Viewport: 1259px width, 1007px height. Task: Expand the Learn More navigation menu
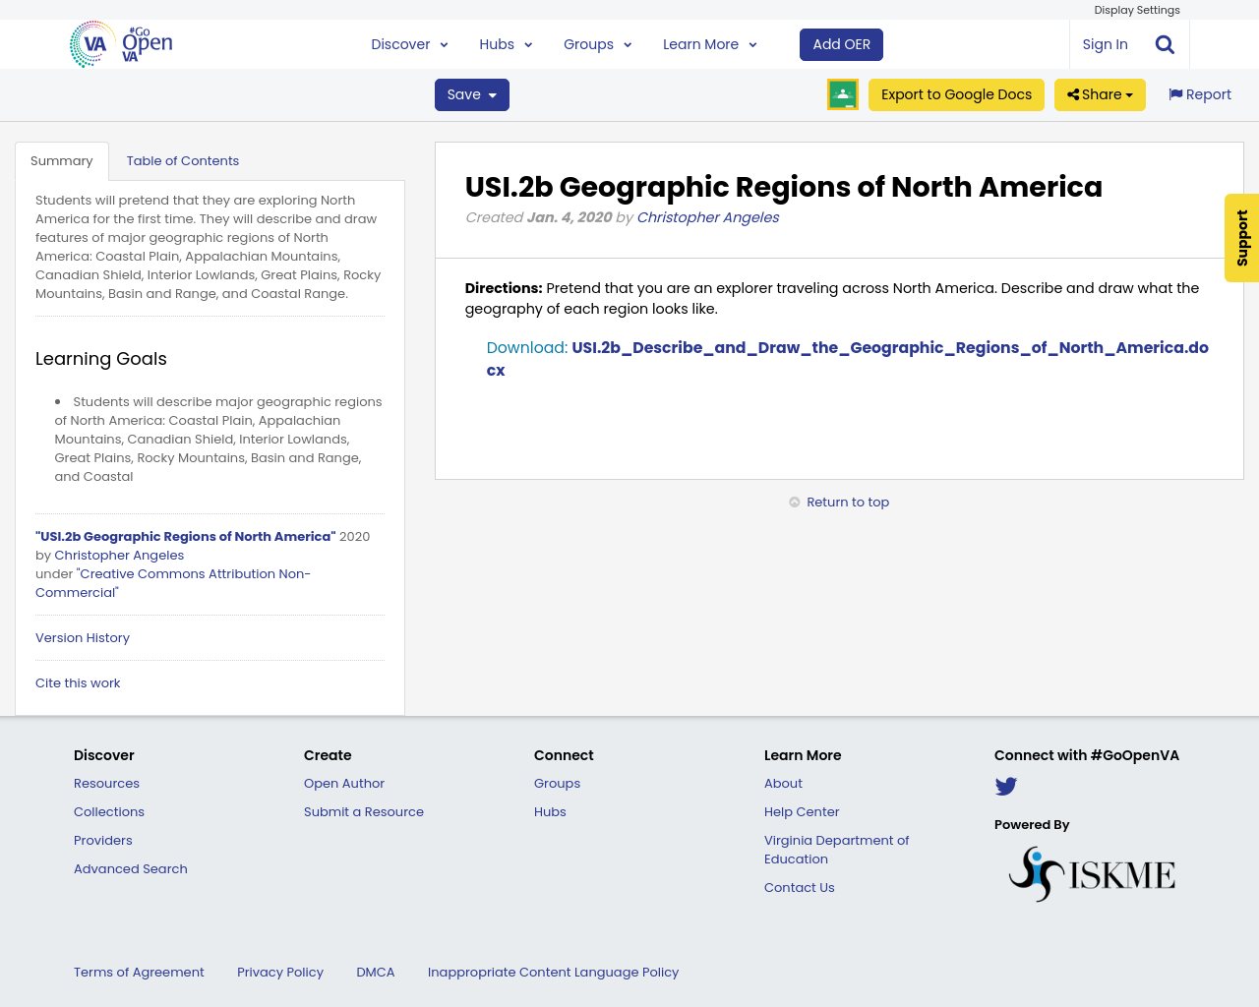pos(709,43)
